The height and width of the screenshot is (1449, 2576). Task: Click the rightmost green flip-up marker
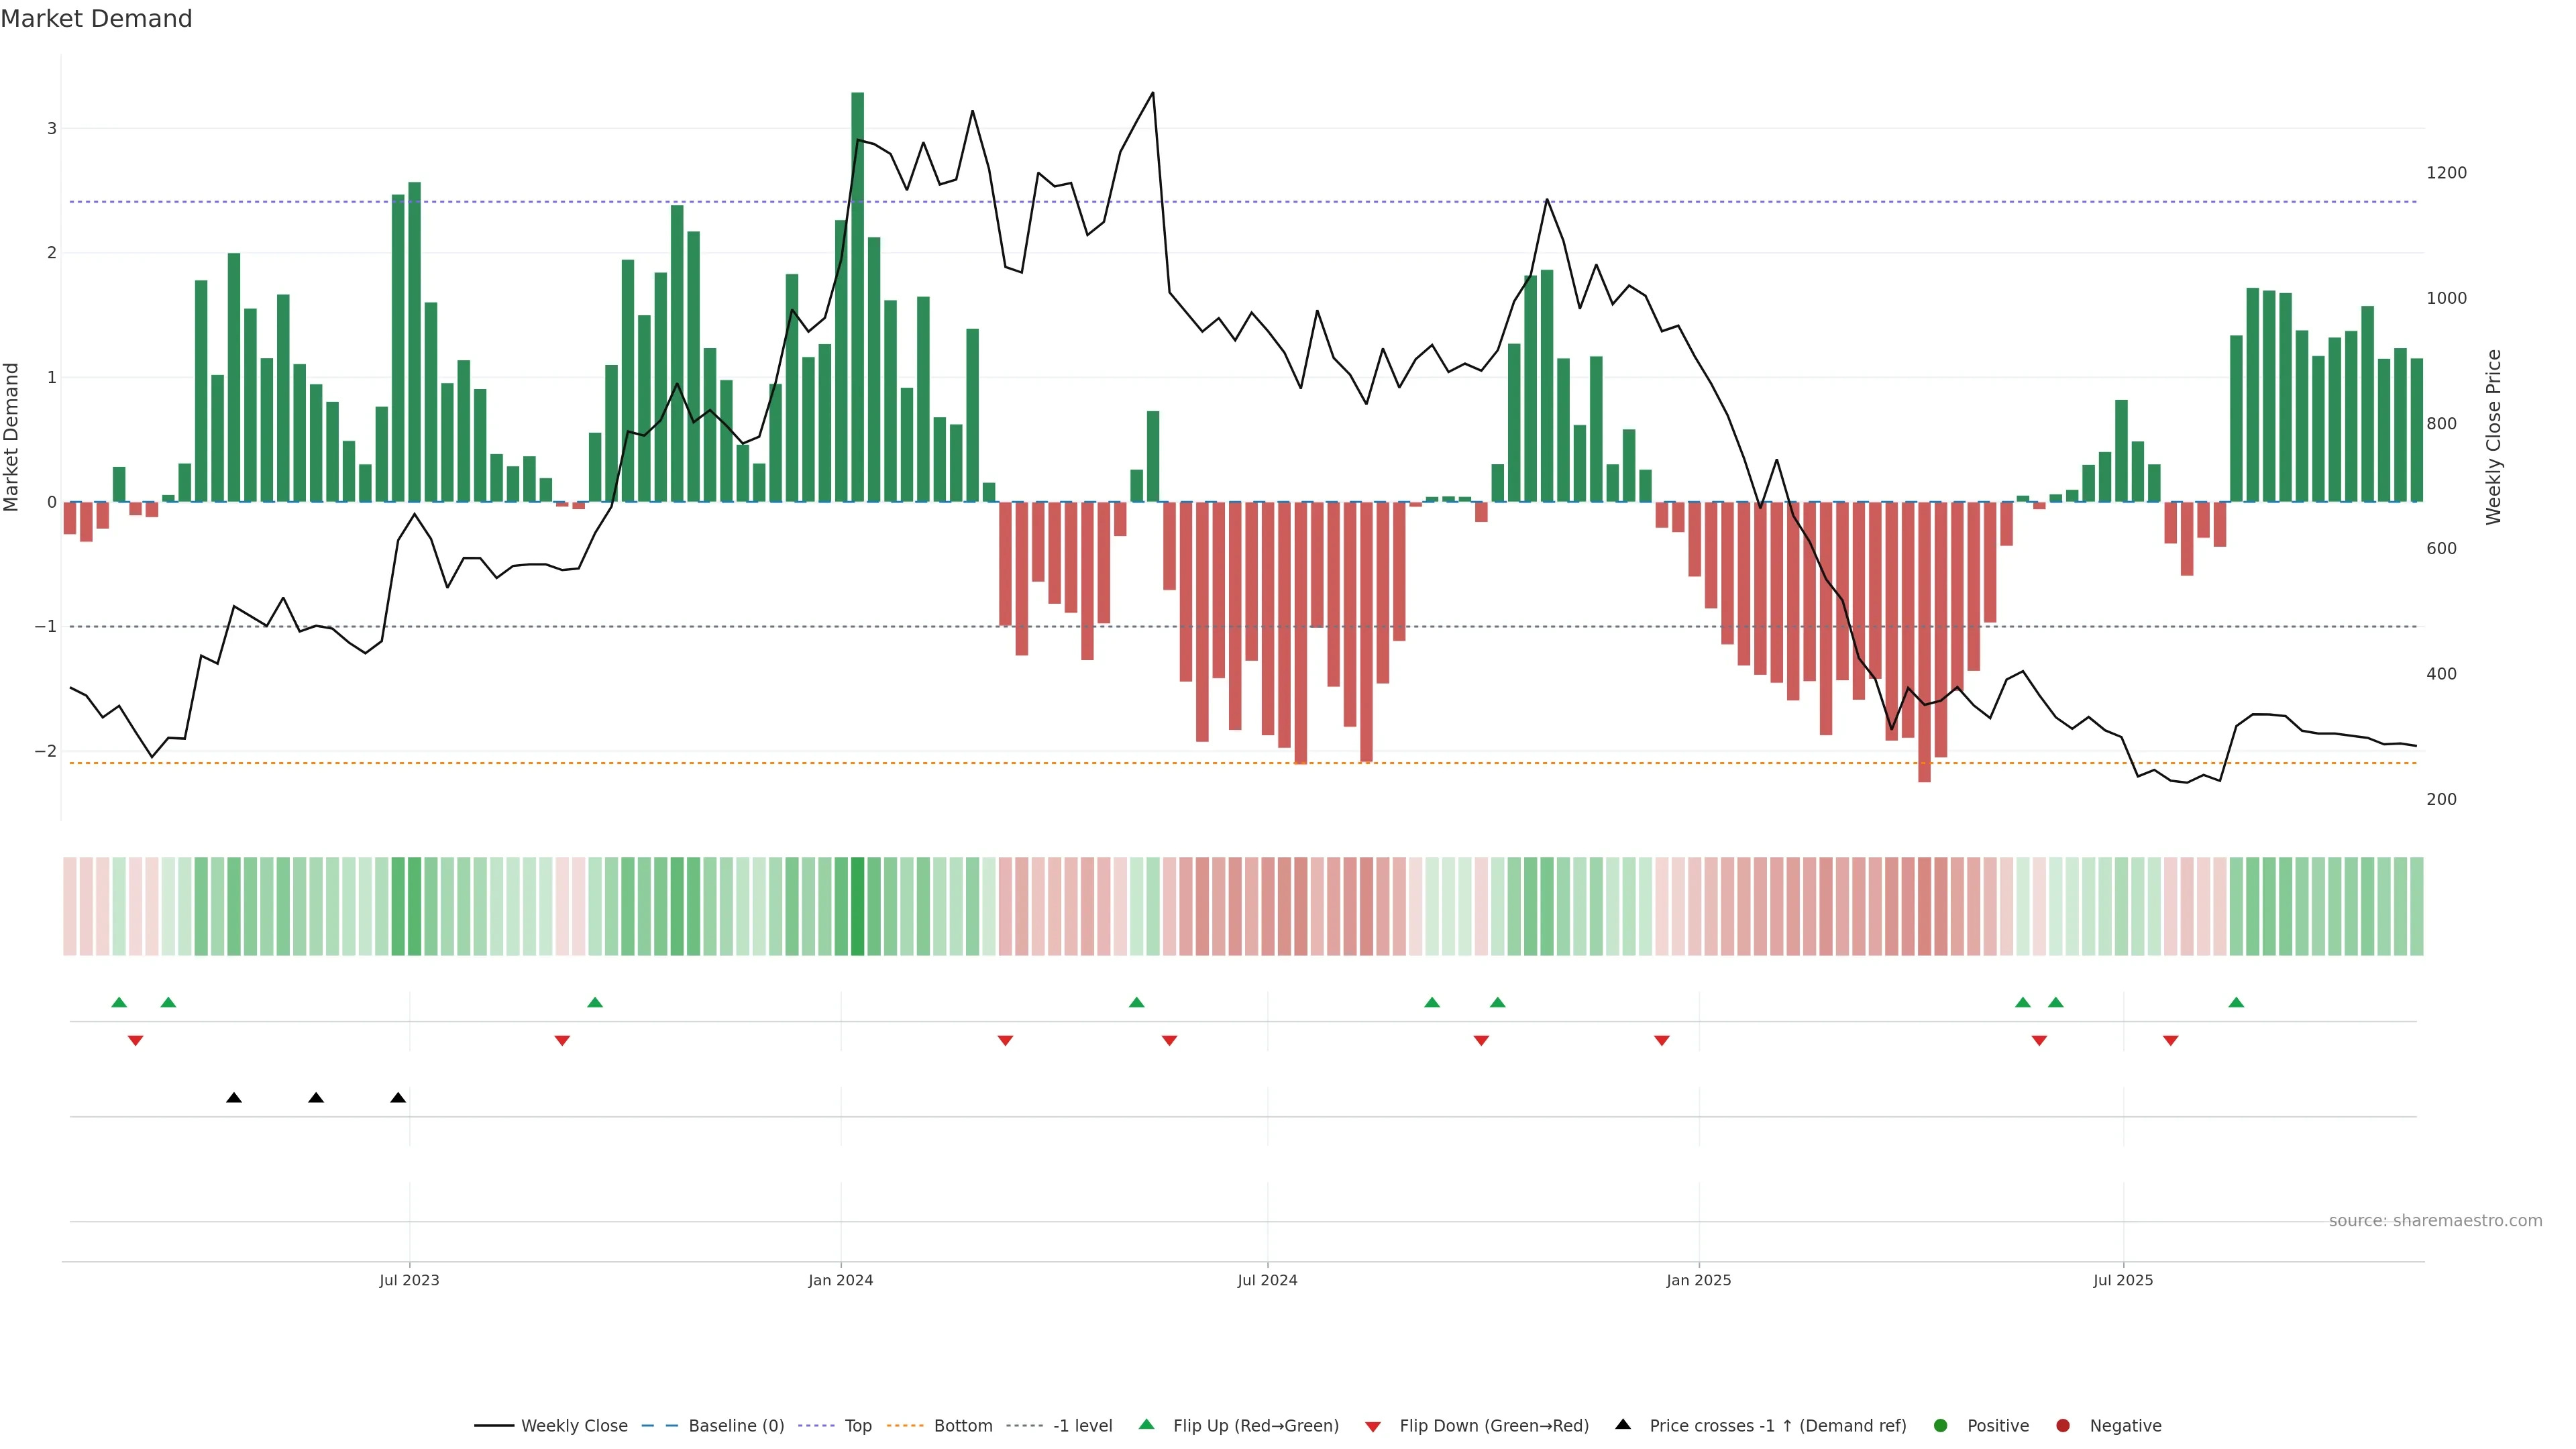click(x=2236, y=1002)
